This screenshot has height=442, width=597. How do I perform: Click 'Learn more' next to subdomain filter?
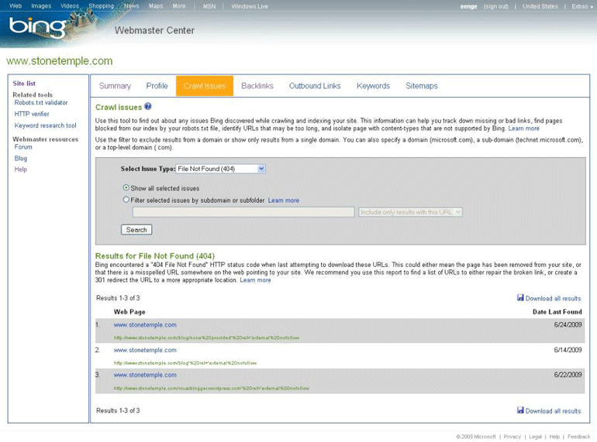pos(283,200)
